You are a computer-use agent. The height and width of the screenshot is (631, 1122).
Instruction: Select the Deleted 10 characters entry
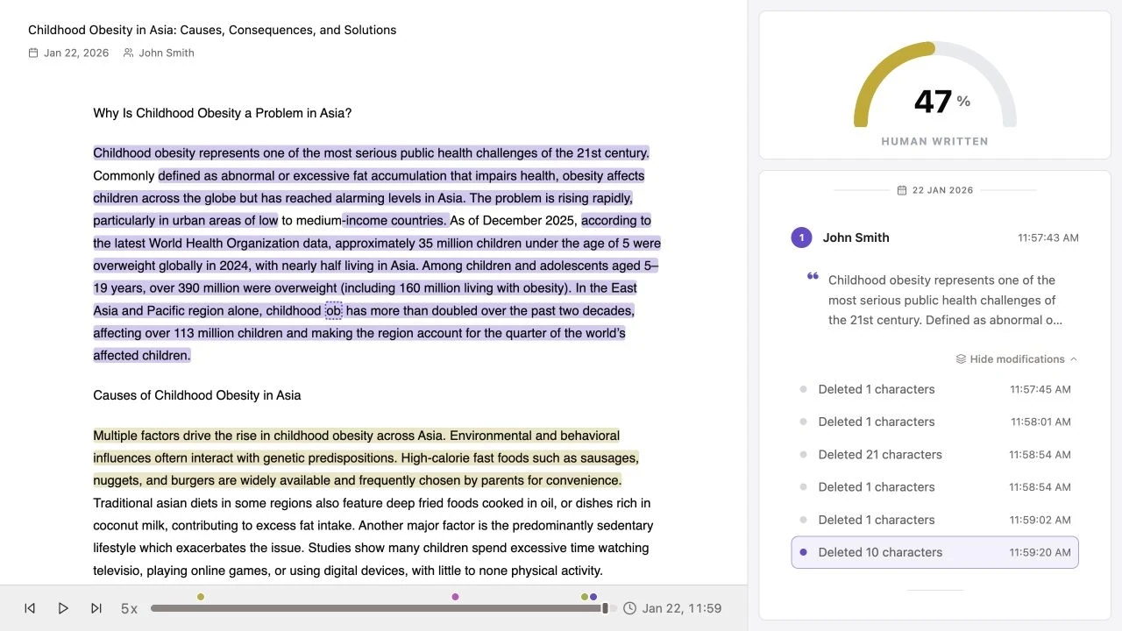(934, 552)
